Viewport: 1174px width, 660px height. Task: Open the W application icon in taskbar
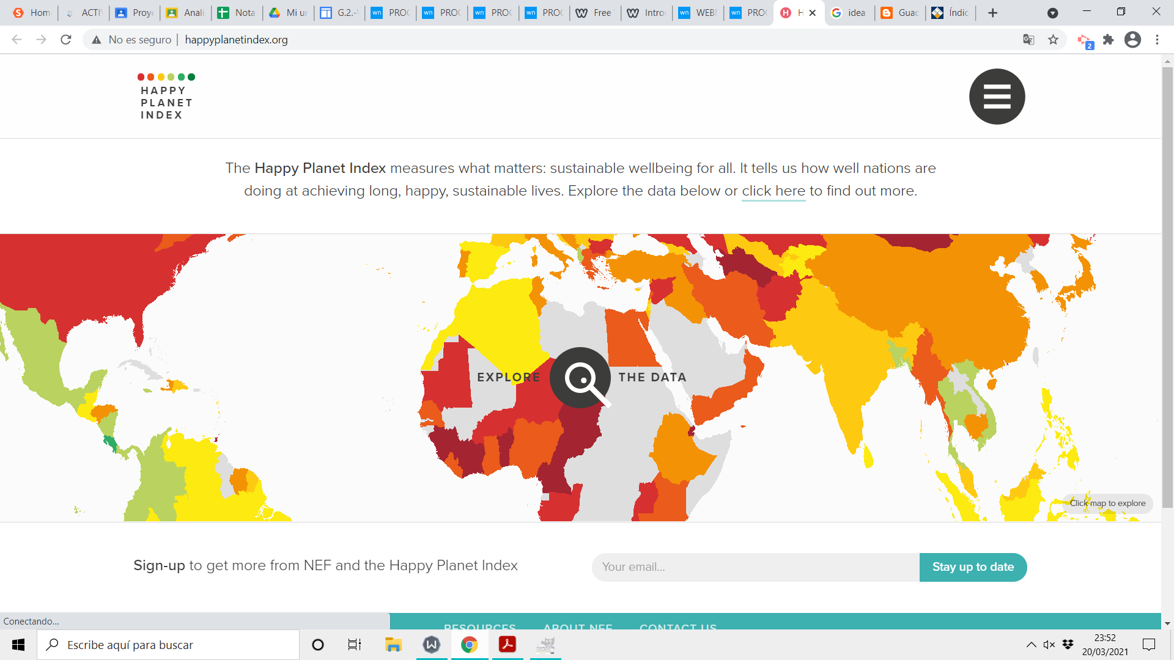432,645
